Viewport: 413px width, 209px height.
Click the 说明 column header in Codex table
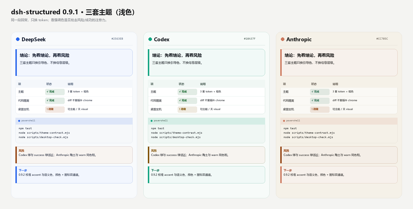pos(203,84)
